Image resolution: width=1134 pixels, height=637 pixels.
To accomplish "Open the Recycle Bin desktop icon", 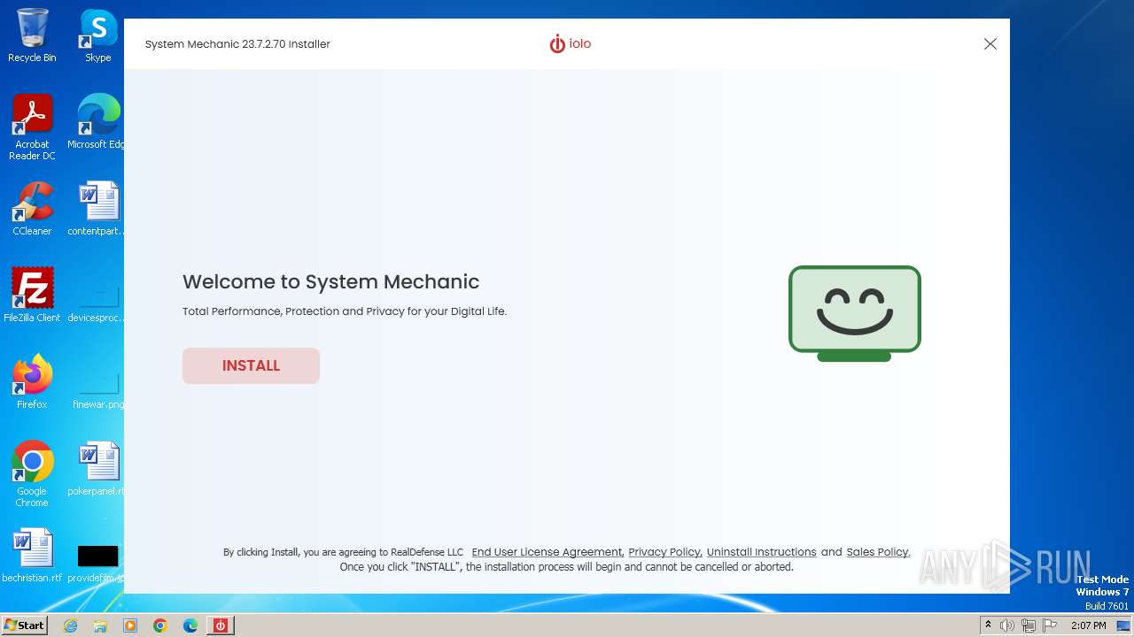I will [32, 35].
